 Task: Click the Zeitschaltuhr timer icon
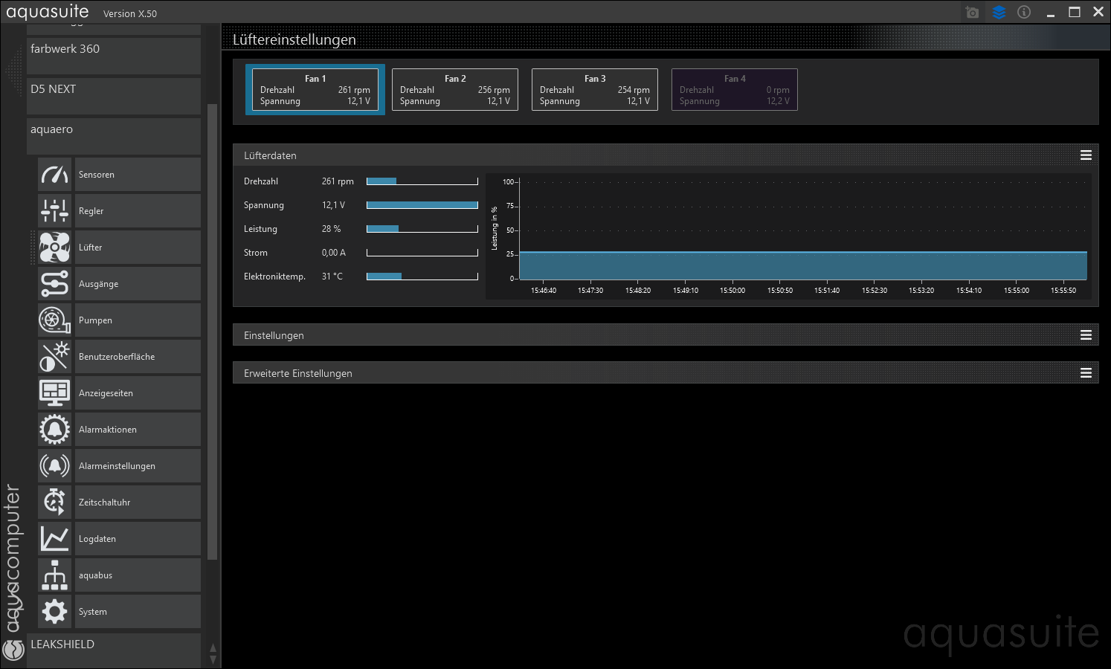click(54, 502)
